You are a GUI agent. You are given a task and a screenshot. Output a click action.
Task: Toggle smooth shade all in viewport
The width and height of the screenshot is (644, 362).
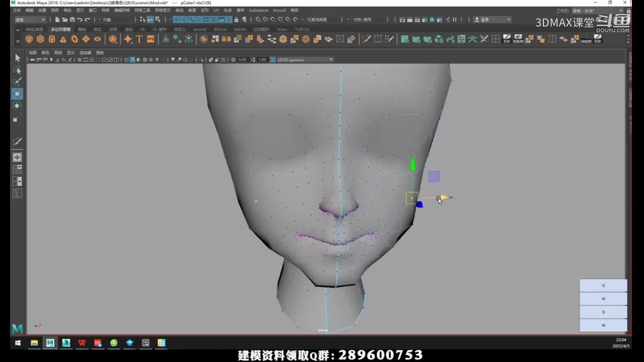coord(132,60)
